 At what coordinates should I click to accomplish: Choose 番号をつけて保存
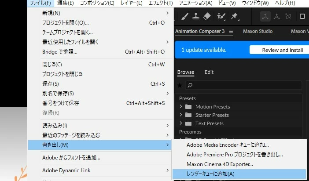click(x=100, y=103)
